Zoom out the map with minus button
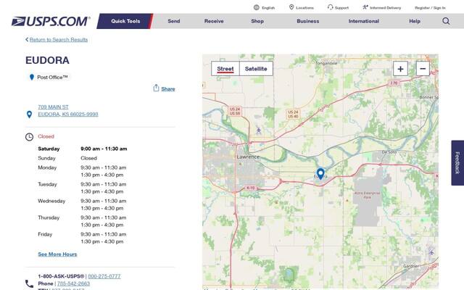This screenshot has width=464, height=290. (x=423, y=69)
